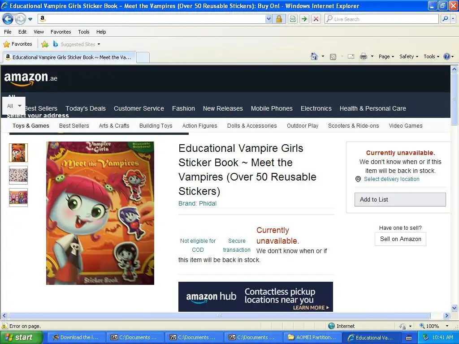Screen dimensions: 459x344
Task: Open the Safety command menu
Action: point(409,56)
